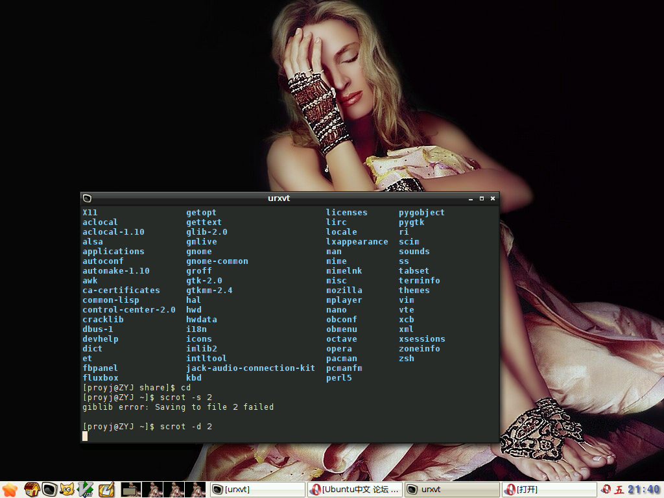Click 'jack-audio-connection-kit' directory name
This screenshot has height=498, width=664.
pyautogui.click(x=251, y=368)
